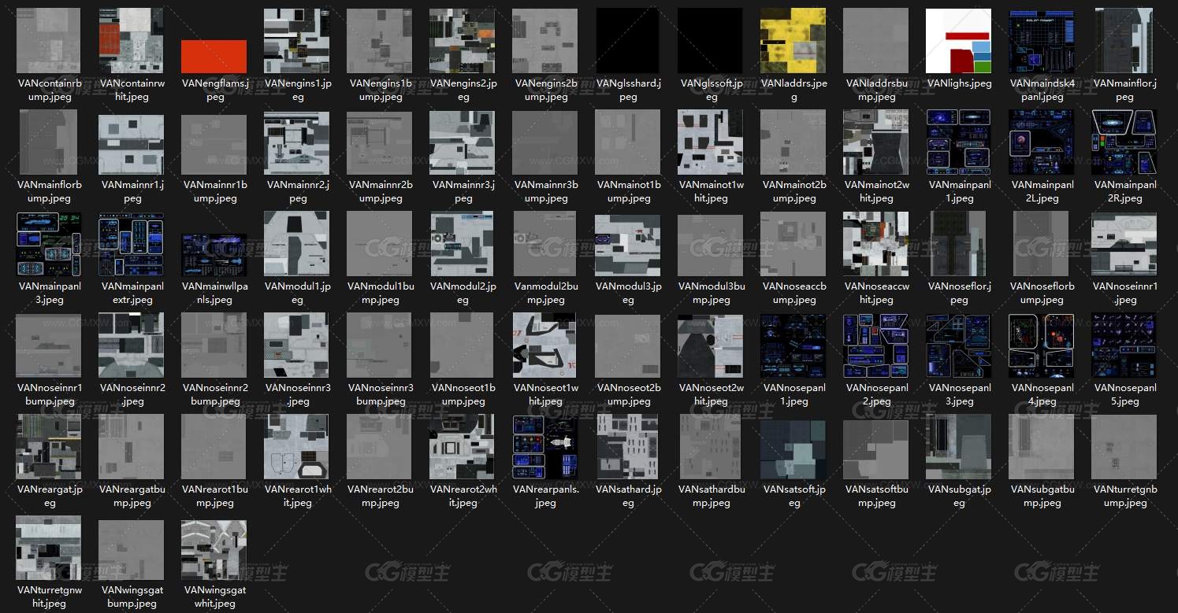The height and width of the screenshot is (613, 1178).
Task: Click the filename text VANmainnr3bump.jpeg
Action: pyautogui.click(x=545, y=191)
